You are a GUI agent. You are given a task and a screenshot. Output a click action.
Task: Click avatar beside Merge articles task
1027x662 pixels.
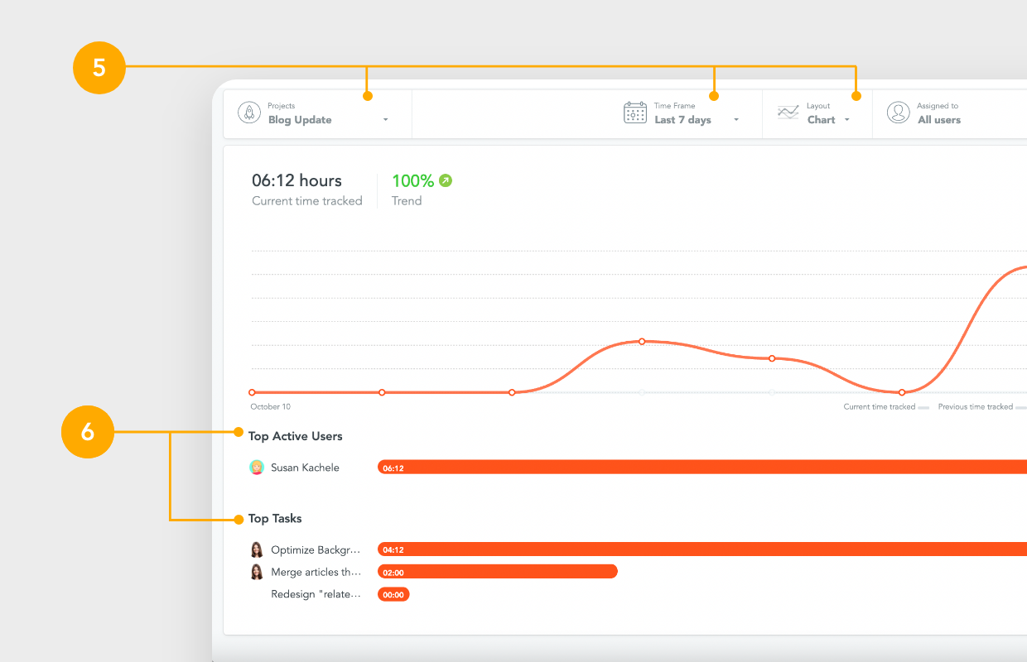click(257, 572)
